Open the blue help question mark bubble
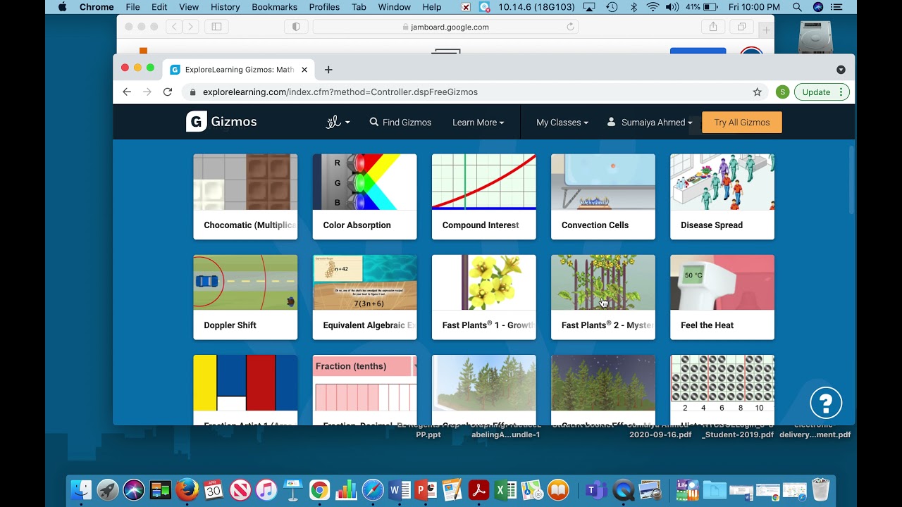Image resolution: width=902 pixels, height=507 pixels. [x=826, y=403]
